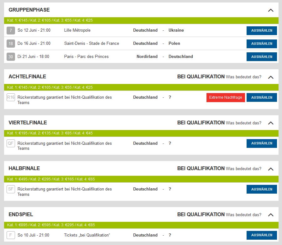The image size is (282, 245).
Task: Open 'Was bedeutet das?' link in Achtelfinale
Action: (x=243, y=77)
